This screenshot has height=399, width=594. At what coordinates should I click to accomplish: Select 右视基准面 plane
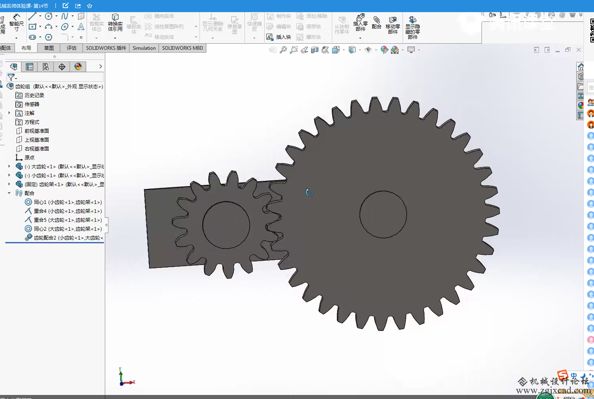click(x=37, y=149)
